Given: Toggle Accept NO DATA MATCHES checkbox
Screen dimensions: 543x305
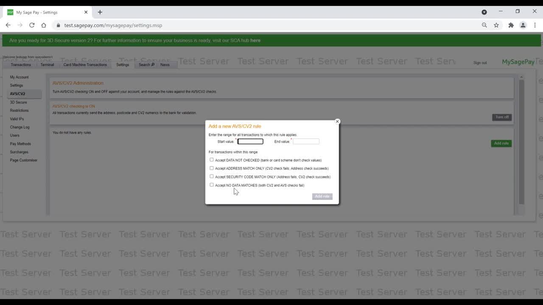Looking at the screenshot, I should pos(212,185).
